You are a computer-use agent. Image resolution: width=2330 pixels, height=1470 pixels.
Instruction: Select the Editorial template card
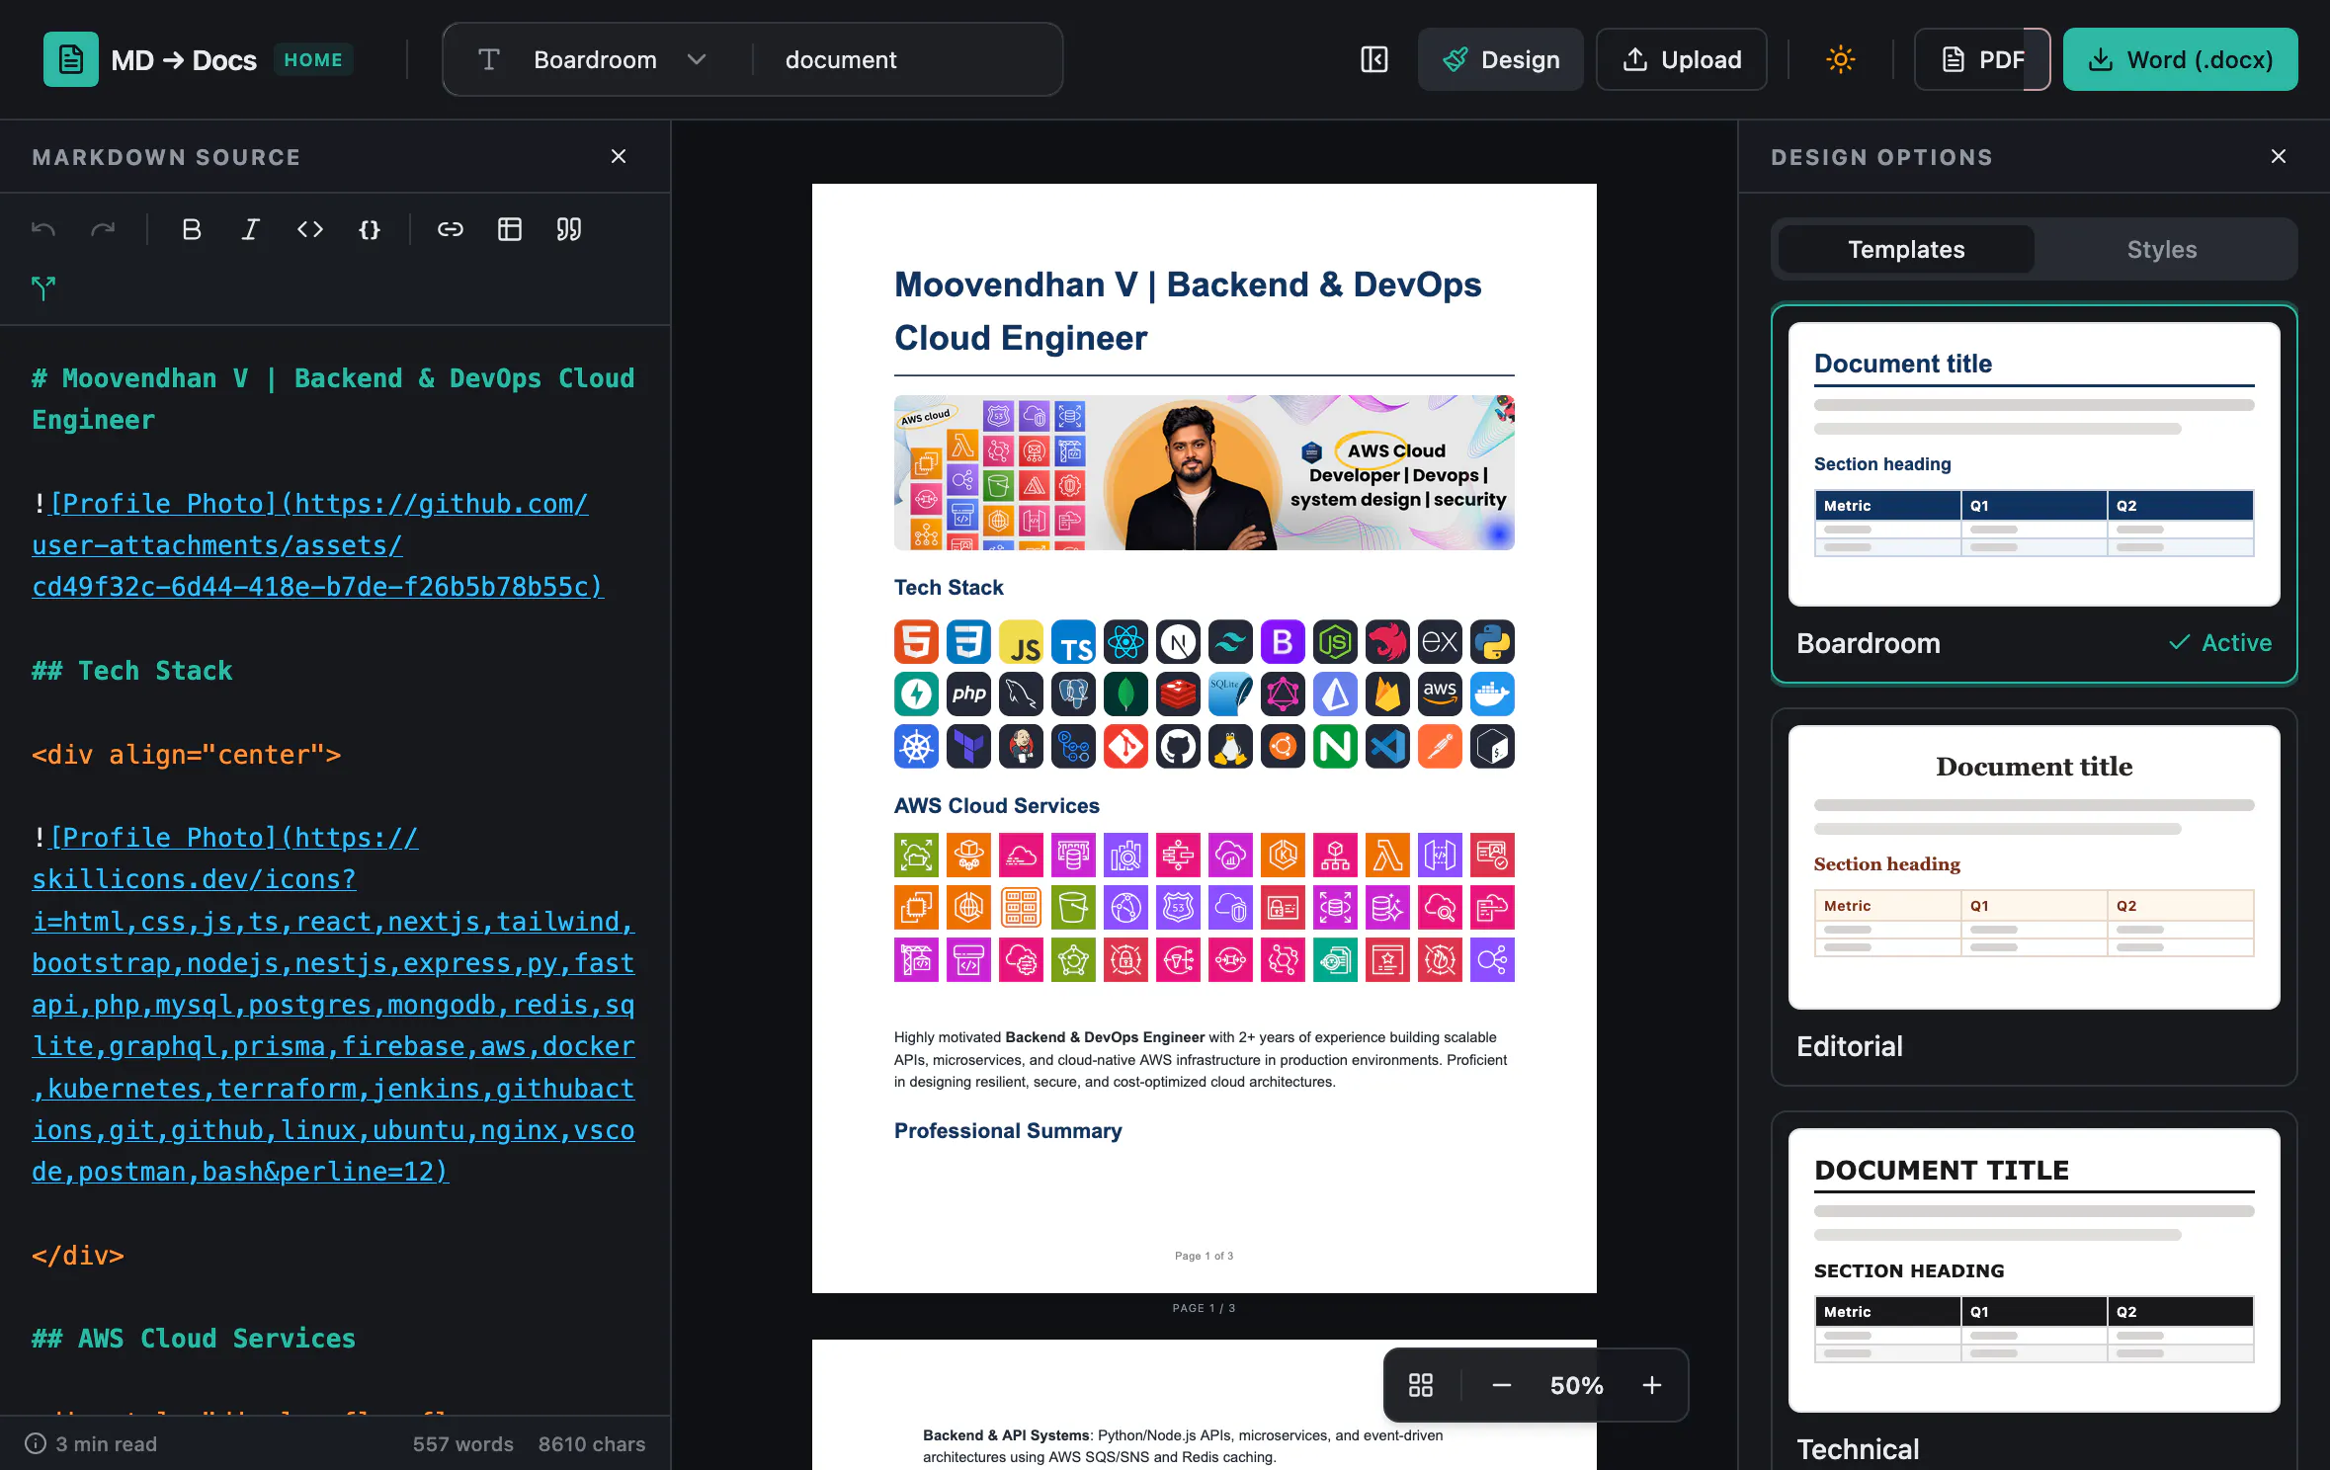2034,897
